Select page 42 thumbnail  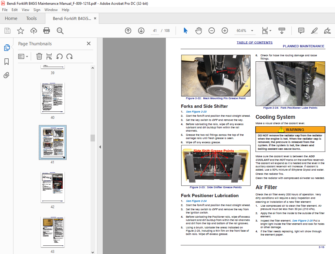click(x=53, y=187)
